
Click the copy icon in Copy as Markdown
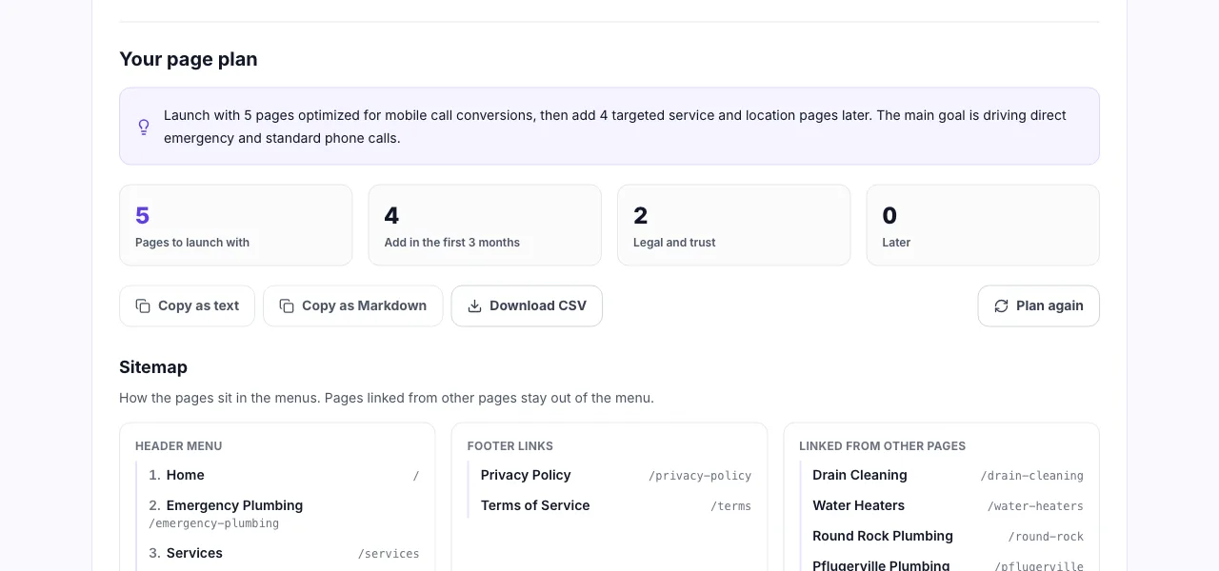[287, 306]
